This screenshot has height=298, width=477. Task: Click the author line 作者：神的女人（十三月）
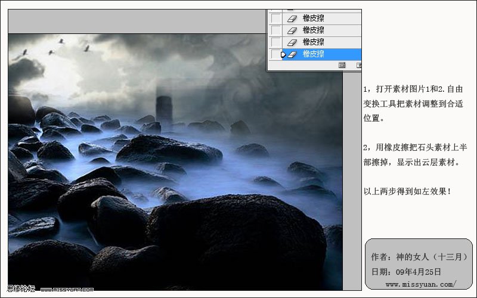pos(419,257)
